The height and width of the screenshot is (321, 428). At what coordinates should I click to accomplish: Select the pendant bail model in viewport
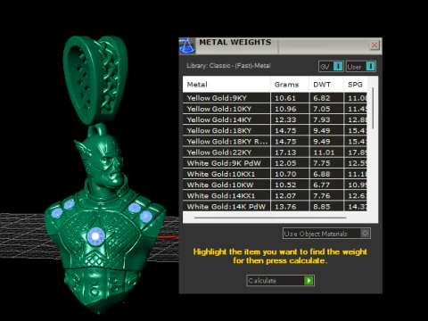(95, 79)
